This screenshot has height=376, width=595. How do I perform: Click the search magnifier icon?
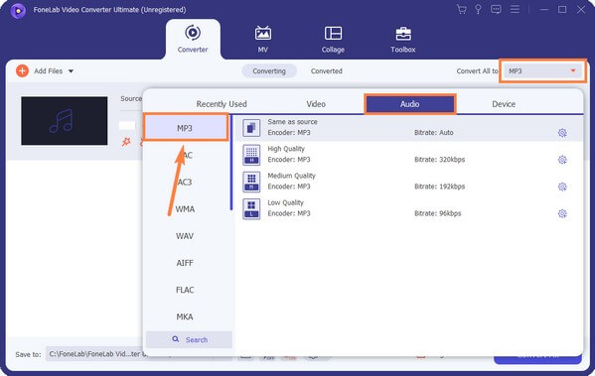click(175, 339)
